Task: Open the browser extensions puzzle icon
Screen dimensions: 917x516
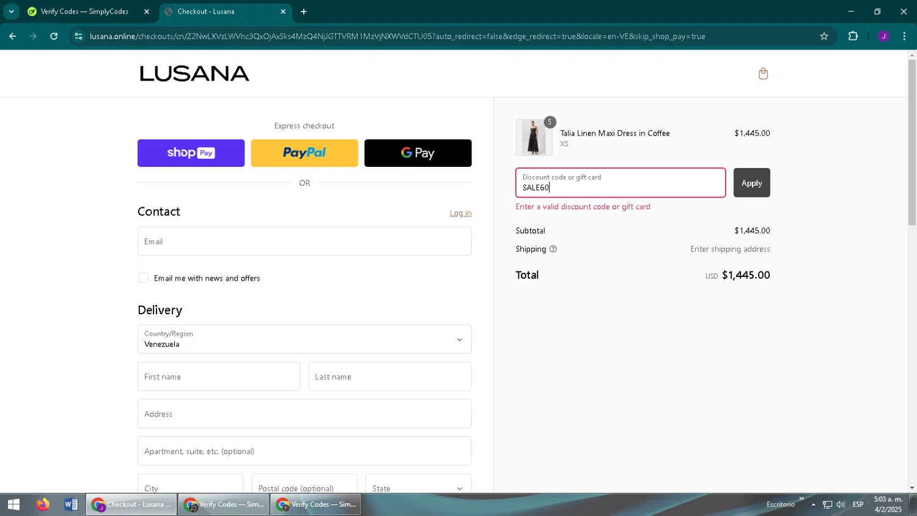Action: 853,36
